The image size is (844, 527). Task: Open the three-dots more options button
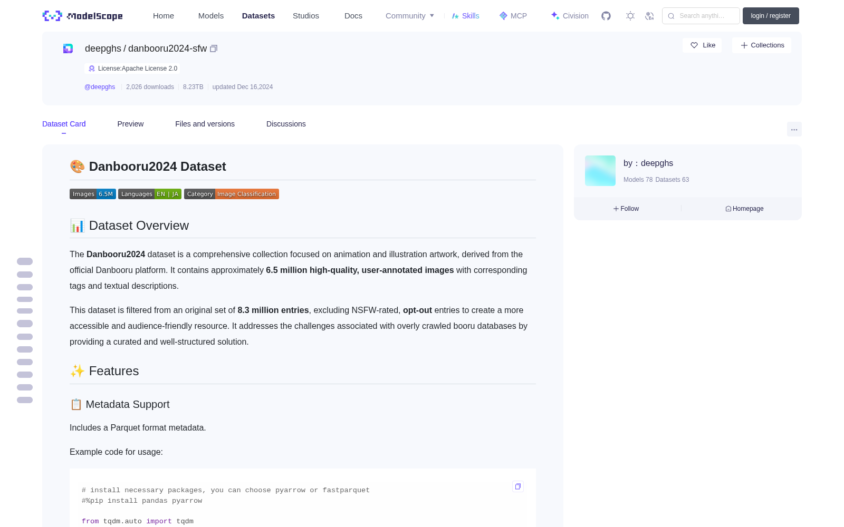[x=794, y=129]
